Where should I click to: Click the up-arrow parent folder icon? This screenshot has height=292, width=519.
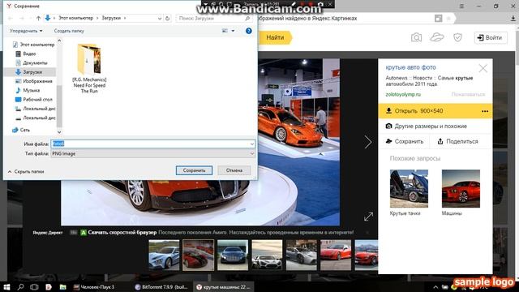pyautogui.click(x=38, y=18)
